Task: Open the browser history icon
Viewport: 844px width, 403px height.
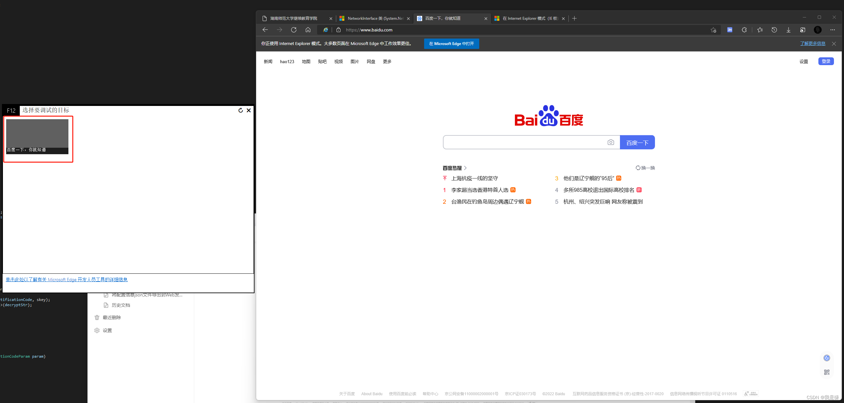Action: (x=774, y=30)
